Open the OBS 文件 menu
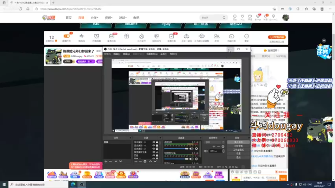The height and width of the screenshot is (188, 335). (107, 54)
